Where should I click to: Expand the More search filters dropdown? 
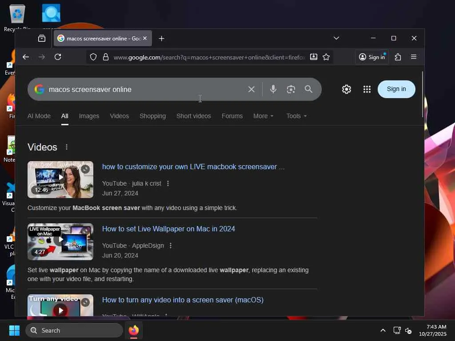(263, 116)
